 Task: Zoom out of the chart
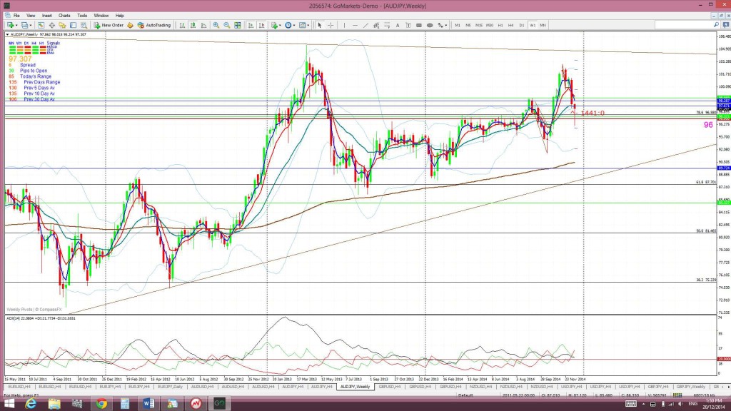226,25
